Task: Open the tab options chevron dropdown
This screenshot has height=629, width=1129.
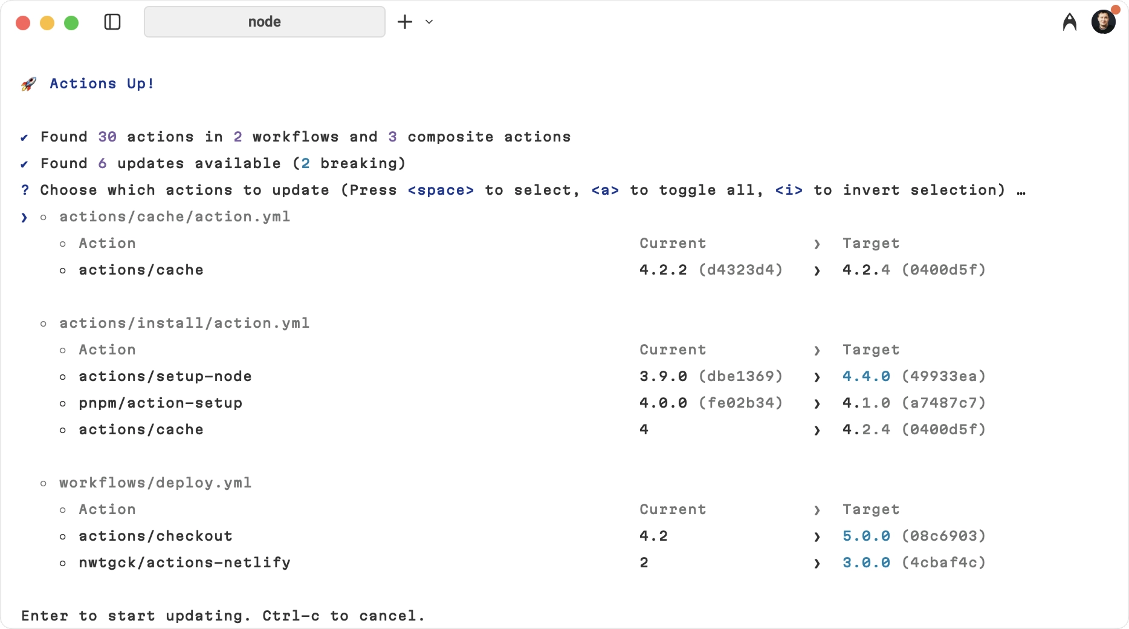Action: [x=429, y=22]
